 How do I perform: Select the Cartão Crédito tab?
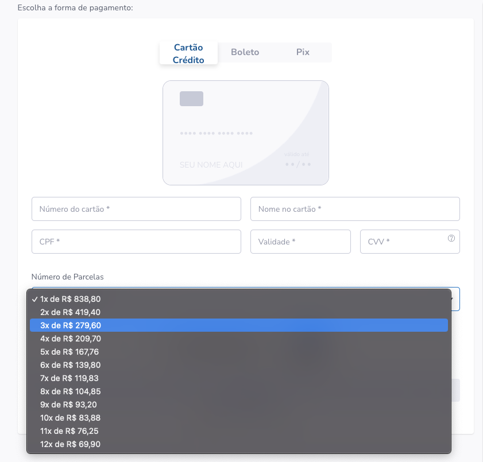click(x=188, y=53)
